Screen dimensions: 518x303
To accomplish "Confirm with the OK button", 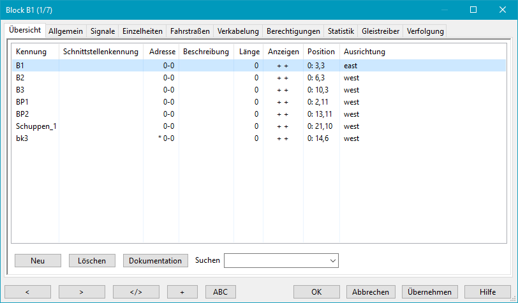I will (x=316, y=292).
